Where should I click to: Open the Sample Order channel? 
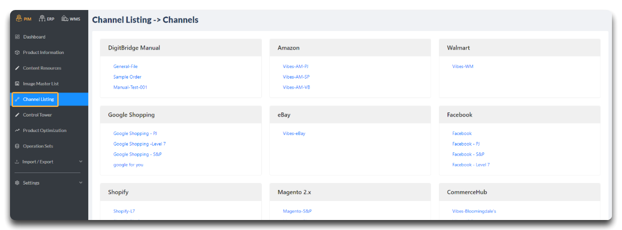tap(127, 76)
